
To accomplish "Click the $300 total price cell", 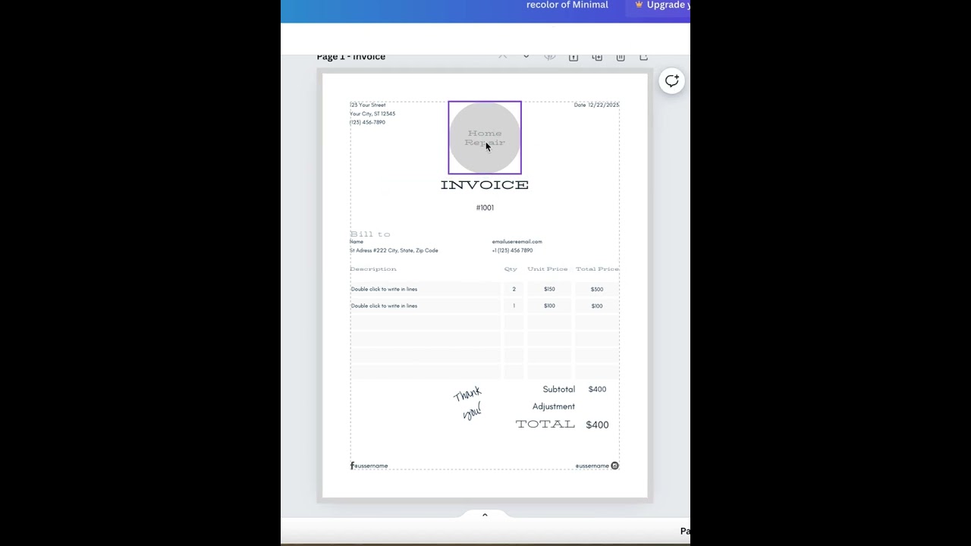I will coord(597,289).
